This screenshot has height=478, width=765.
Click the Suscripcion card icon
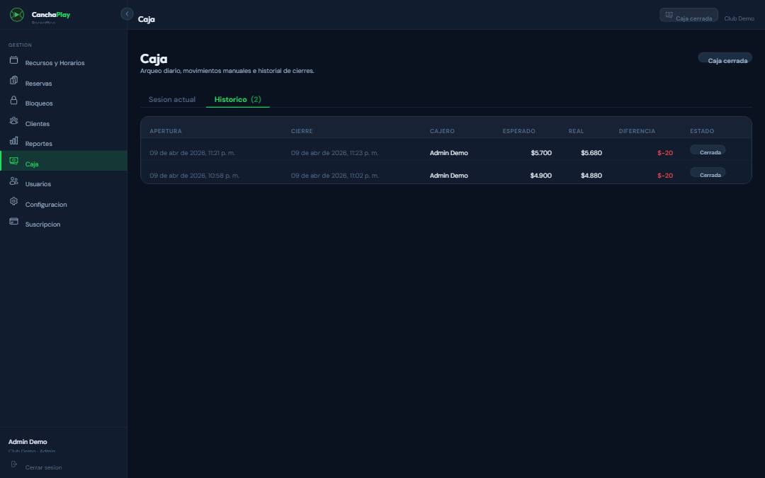[x=13, y=221]
